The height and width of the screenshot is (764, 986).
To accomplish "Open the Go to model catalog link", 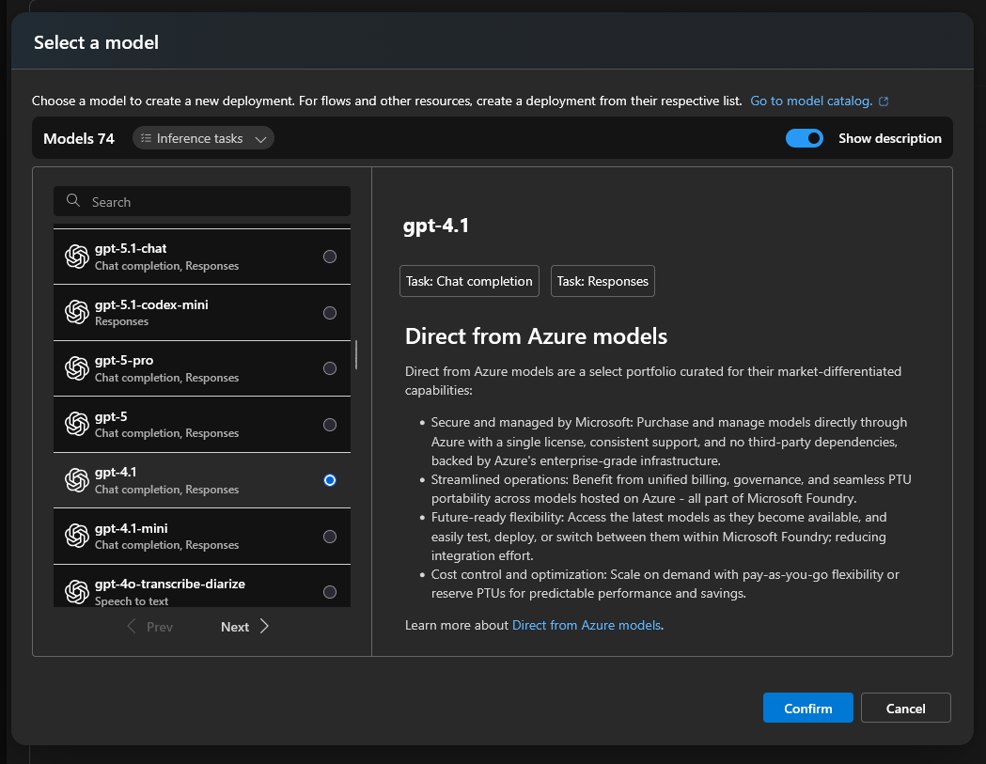I will pos(811,101).
